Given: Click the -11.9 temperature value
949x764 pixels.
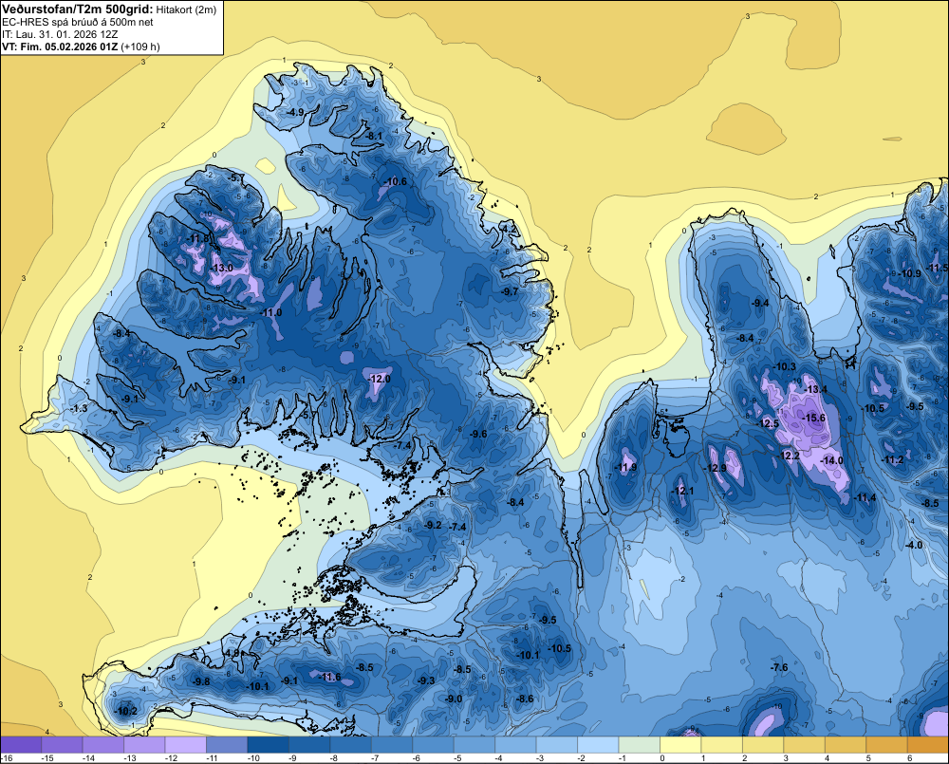Looking at the screenshot, I should (625, 467).
